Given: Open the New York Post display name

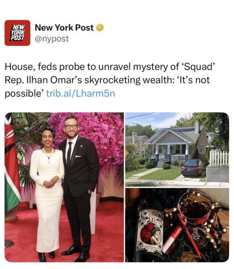Looking at the screenshot, I should (64, 27).
